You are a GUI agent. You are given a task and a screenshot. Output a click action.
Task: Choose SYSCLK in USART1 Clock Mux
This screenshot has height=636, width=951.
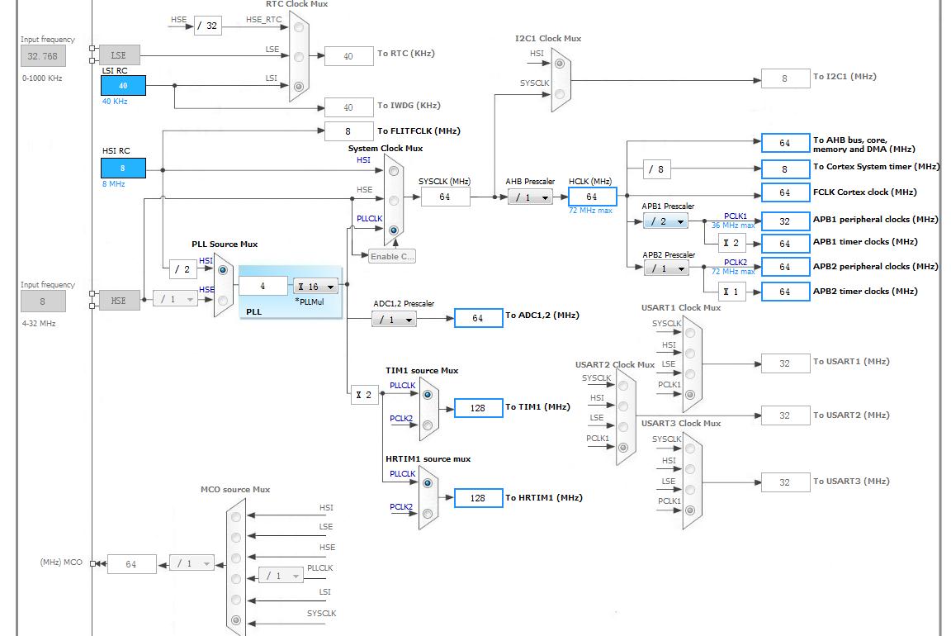[x=690, y=333]
